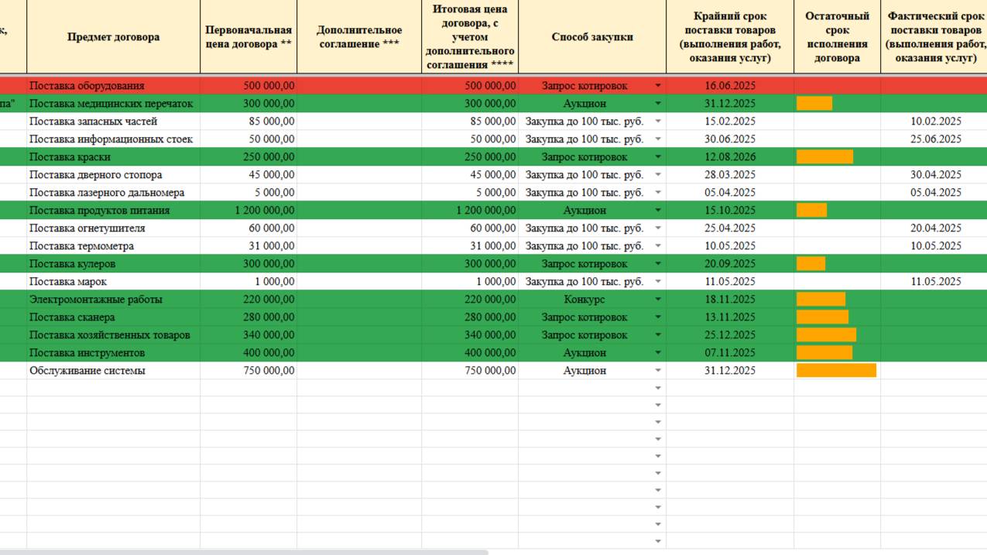Select the deadline date 18.11.2025
987x555 pixels.
[730, 300]
